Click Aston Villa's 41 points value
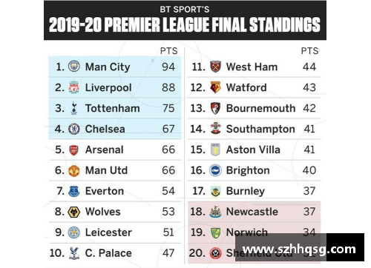Viewport: 371px width, 268px height. 309,150
